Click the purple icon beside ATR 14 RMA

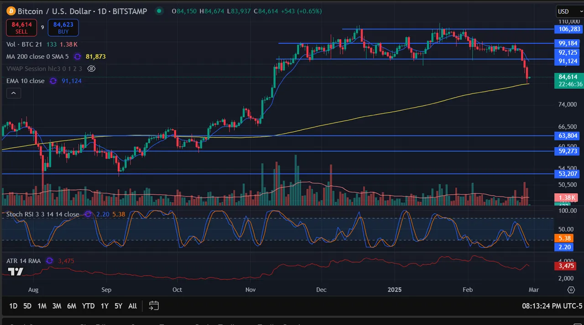coord(50,261)
